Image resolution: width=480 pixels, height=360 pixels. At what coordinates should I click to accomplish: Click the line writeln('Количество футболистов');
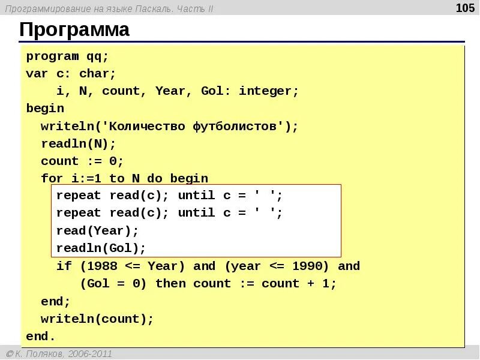point(169,127)
